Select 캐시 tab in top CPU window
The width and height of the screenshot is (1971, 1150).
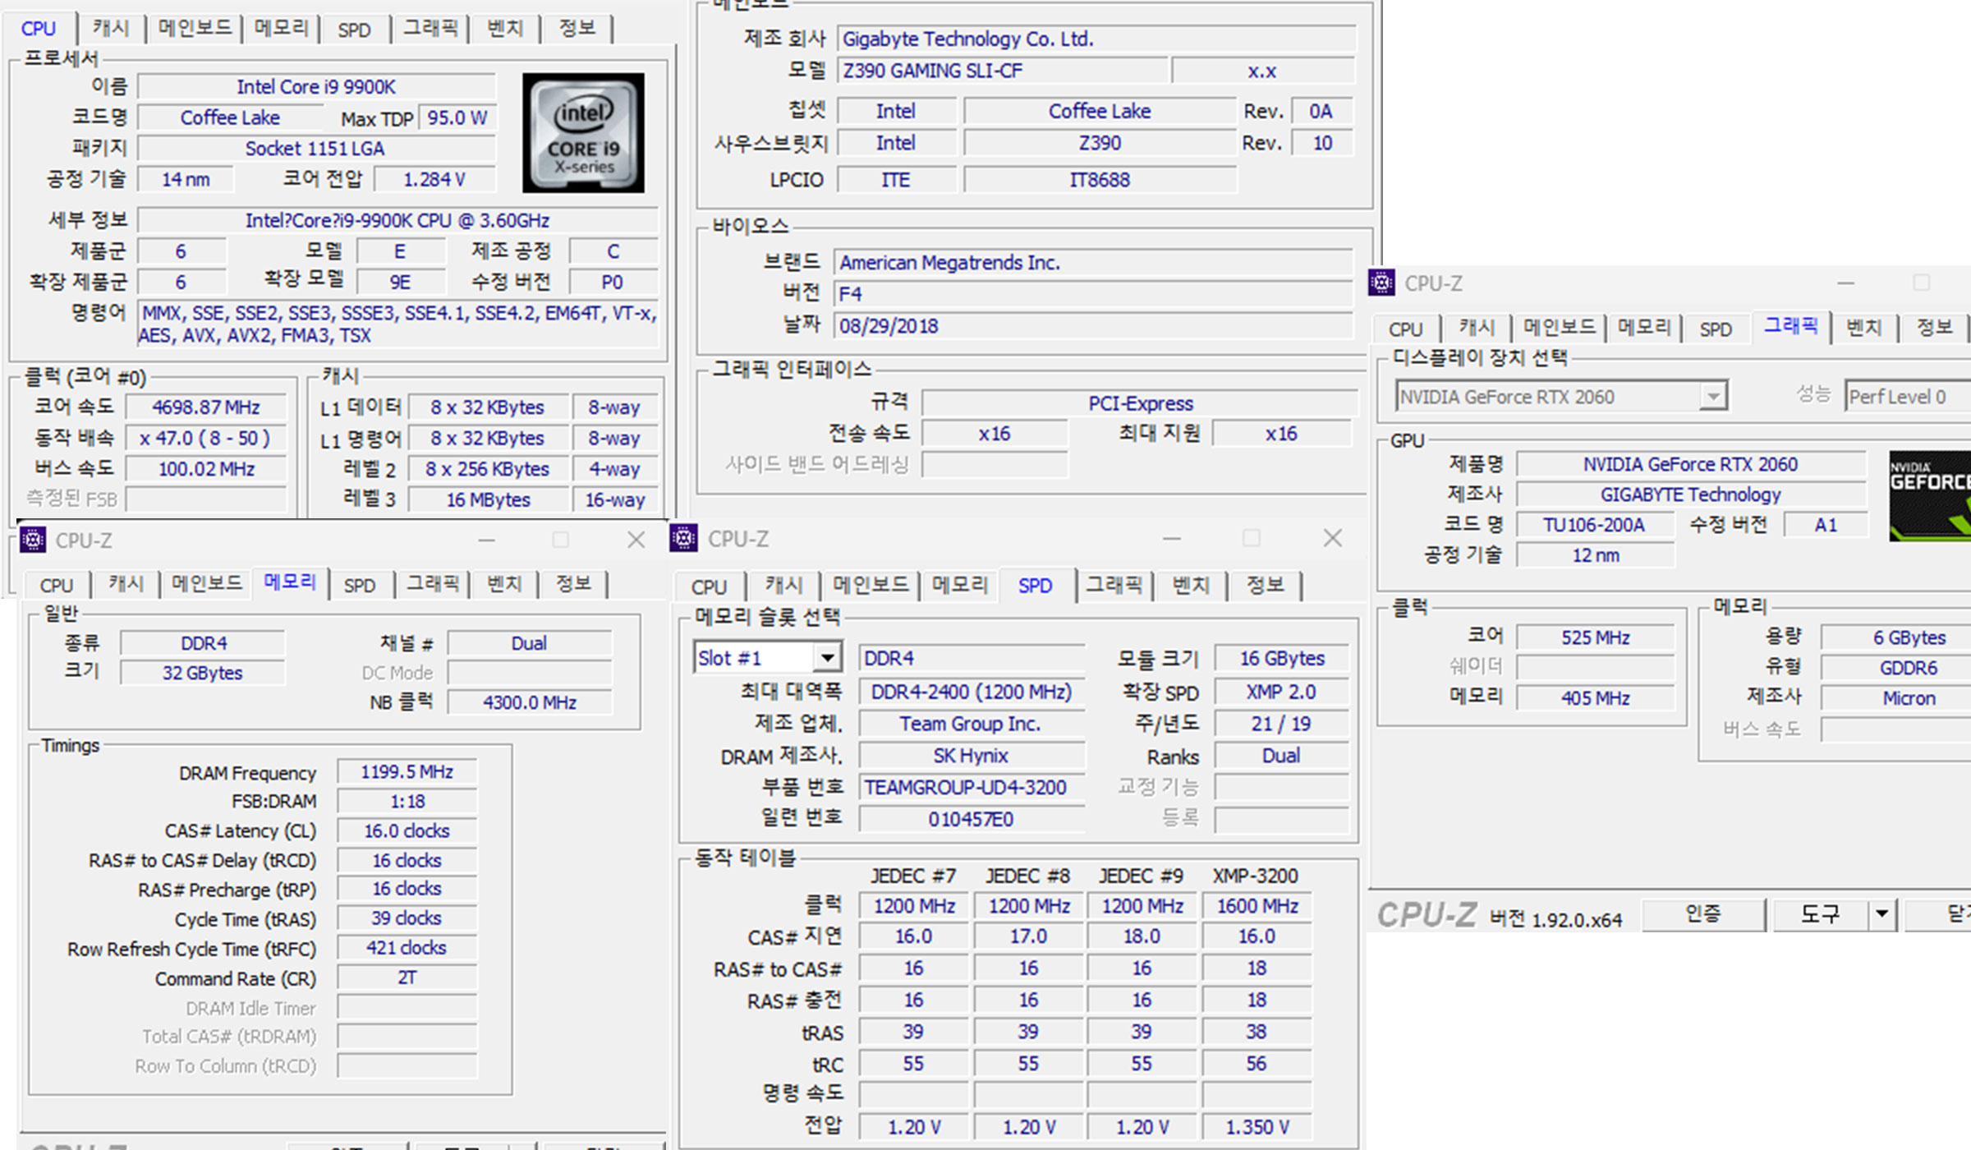click(x=111, y=28)
